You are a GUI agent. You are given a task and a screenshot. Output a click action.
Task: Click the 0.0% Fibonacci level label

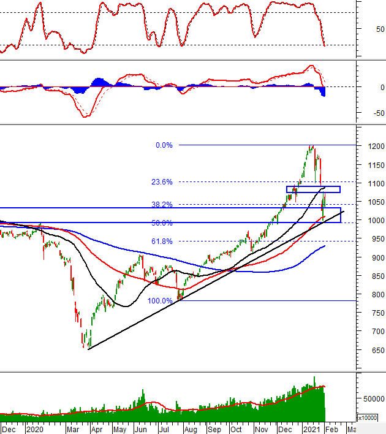click(164, 145)
